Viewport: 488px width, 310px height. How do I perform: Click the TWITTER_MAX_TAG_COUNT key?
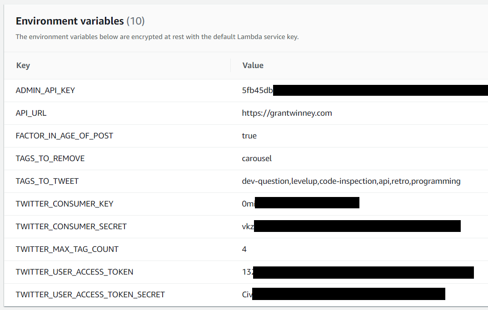click(x=67, y=249)
